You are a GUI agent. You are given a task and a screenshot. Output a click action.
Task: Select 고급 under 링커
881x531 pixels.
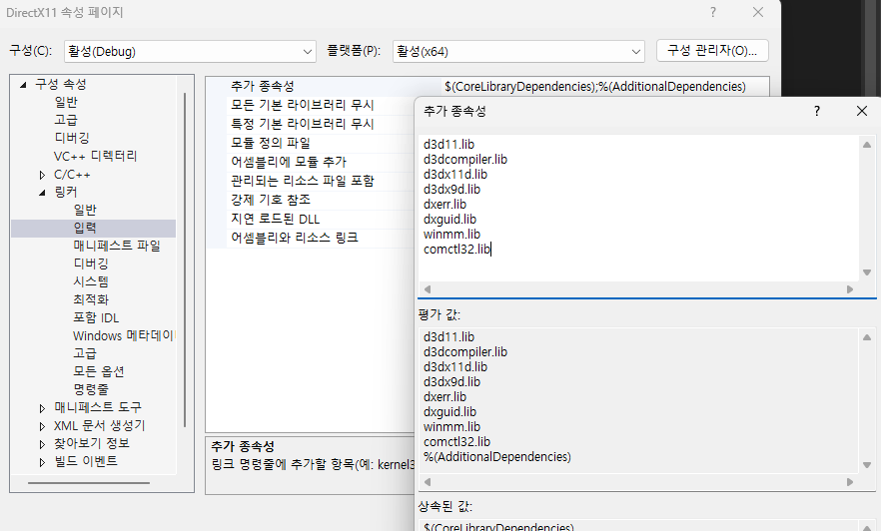click(85, 353)
